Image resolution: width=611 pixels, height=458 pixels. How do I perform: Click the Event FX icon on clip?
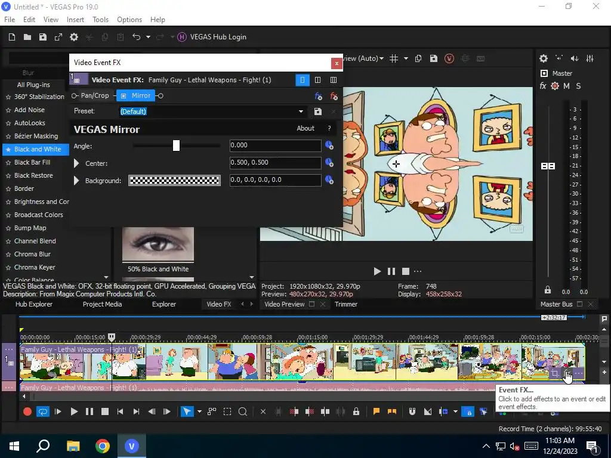click(x=567, y=374)
